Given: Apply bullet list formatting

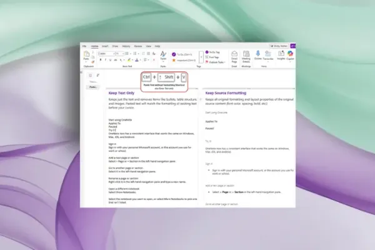Looking at the screenshot, I should [127, 54].
